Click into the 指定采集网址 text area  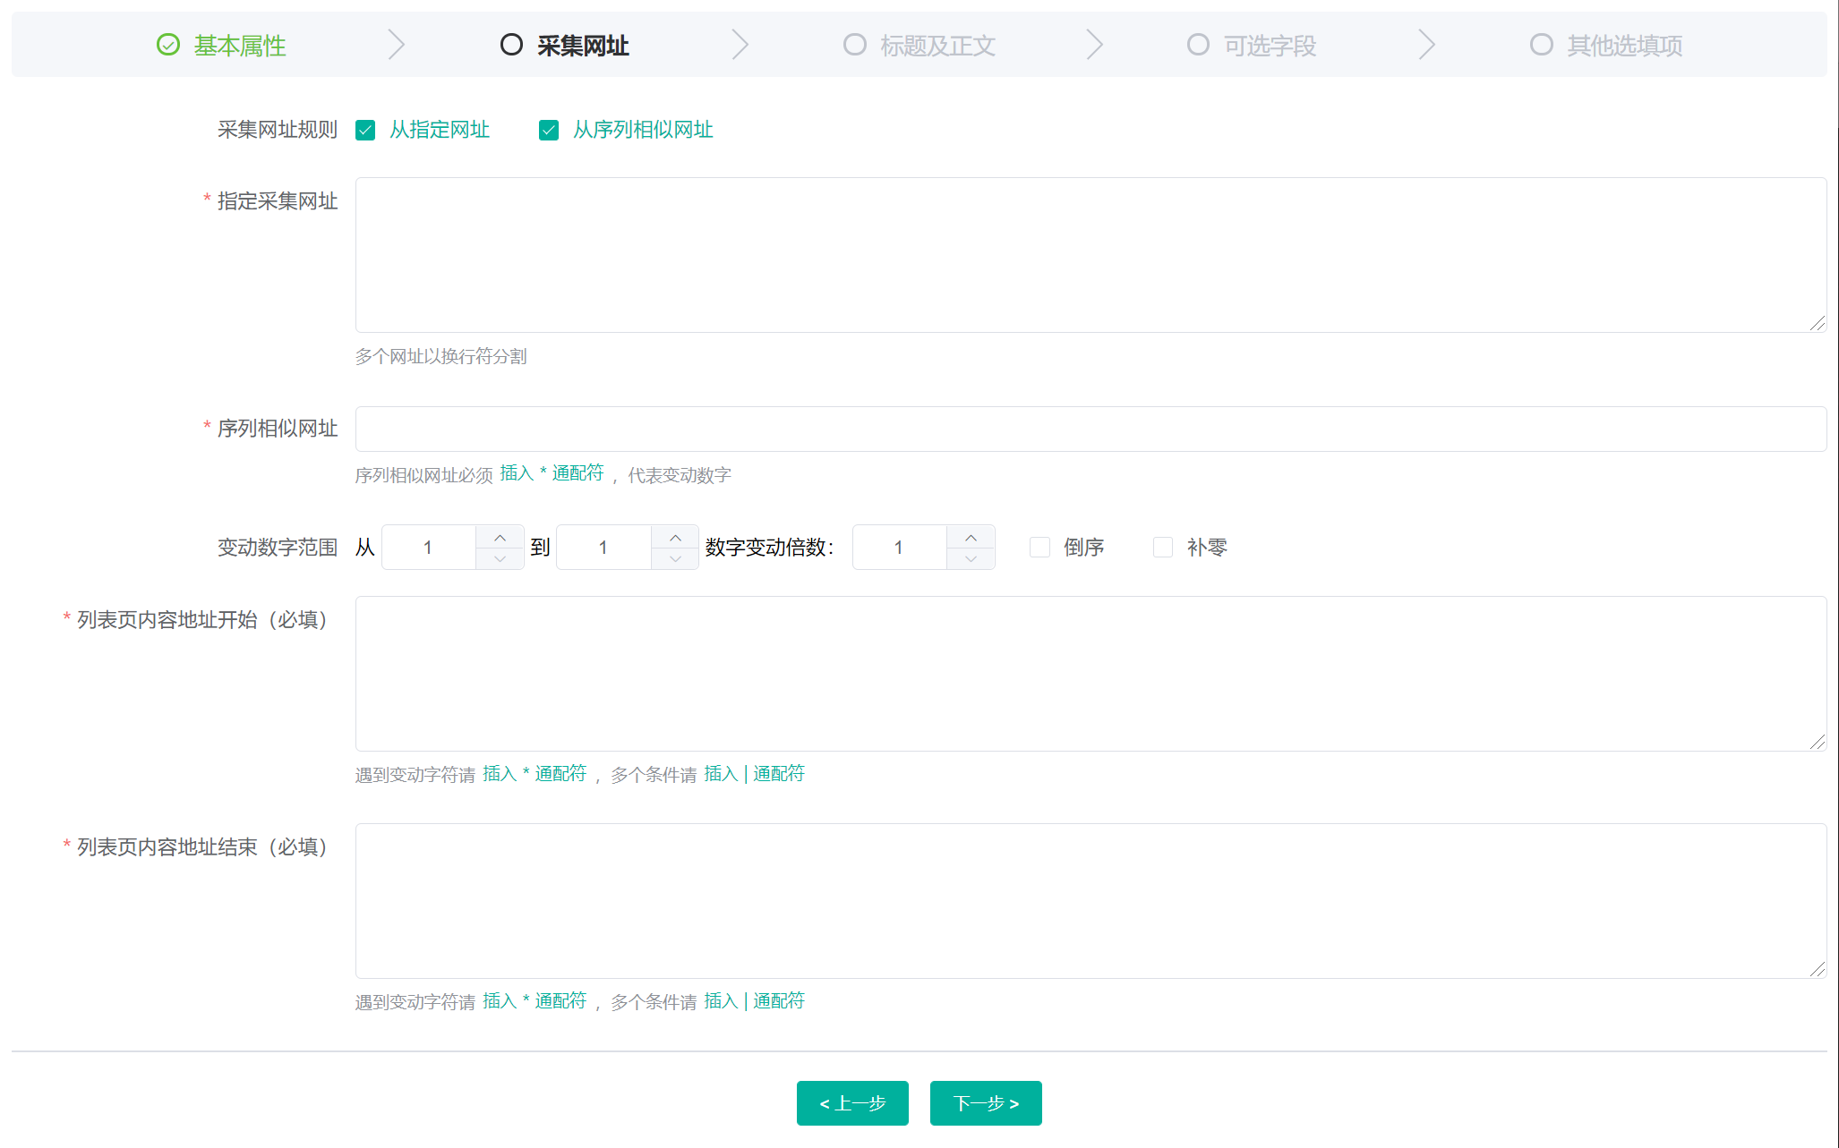click(1090, 255)
